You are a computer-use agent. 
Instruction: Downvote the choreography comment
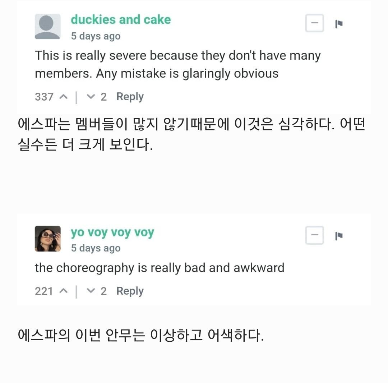pos(91,291)
